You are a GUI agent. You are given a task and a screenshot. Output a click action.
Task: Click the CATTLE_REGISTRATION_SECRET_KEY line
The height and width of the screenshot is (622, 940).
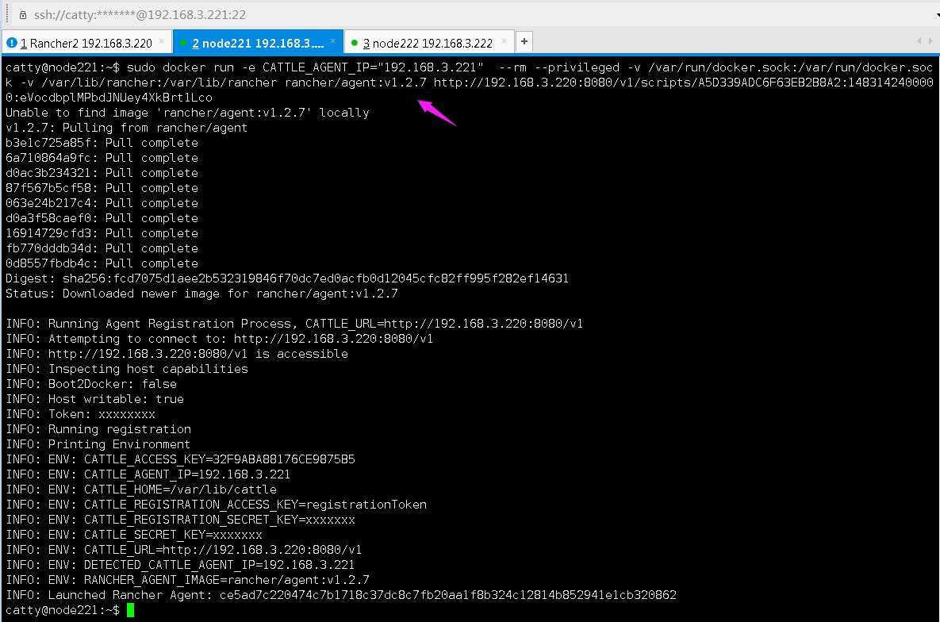click(180, 520)
